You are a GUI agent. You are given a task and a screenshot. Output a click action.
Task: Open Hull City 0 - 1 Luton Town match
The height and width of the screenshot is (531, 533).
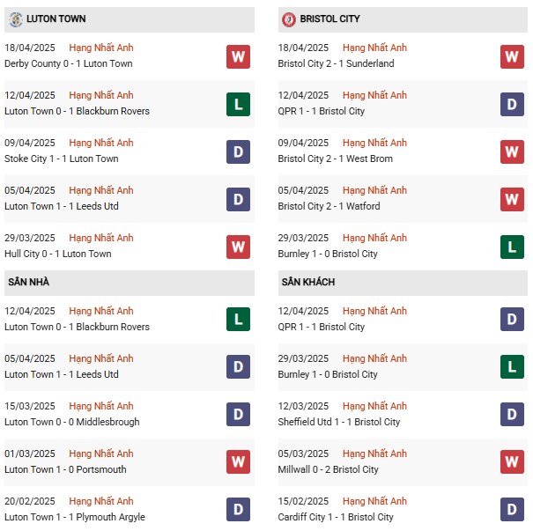click(x=58, y=254)
